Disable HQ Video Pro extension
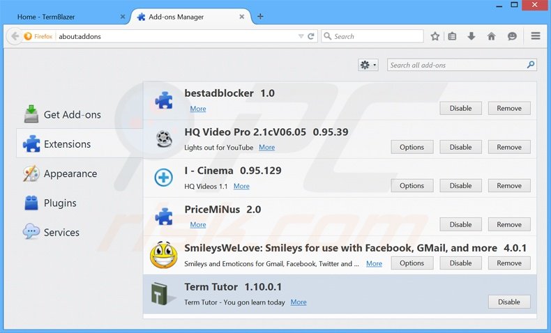This screenshot has height=333, width=551. 460,147
